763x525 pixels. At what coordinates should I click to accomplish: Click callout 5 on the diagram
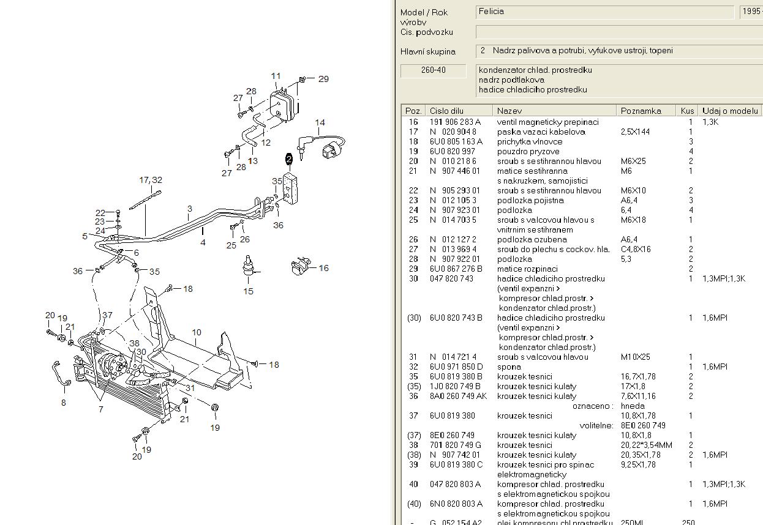coord(85,236)
